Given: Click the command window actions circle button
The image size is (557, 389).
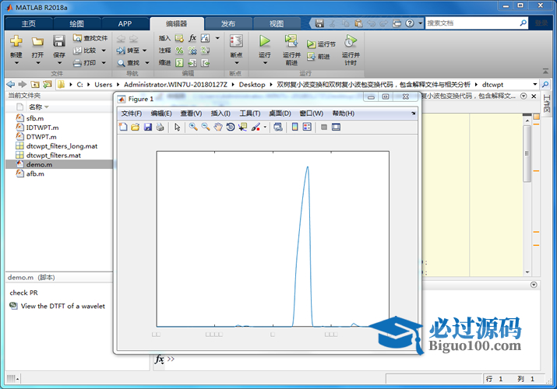Looking at the screenshot, I should 534,285.
